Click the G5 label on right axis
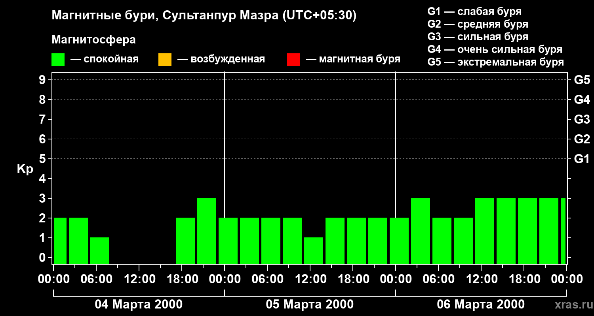 pos(582,80)
